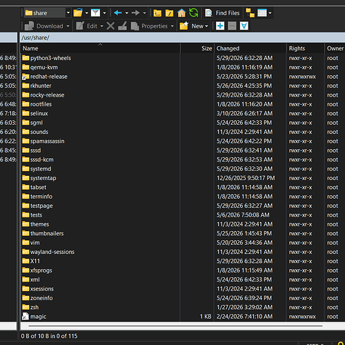Click the Edit file toolbar button
The image size is (345, 345).
87,26
